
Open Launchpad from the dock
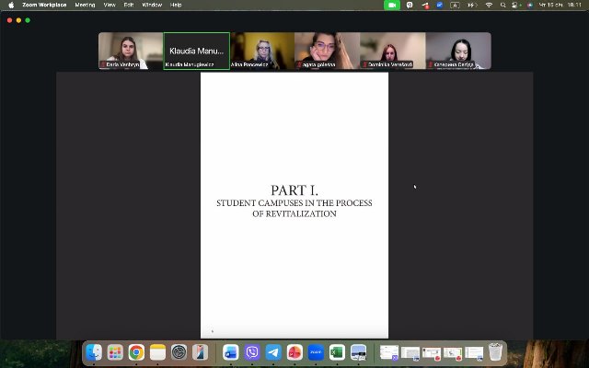[x=115, y=352]
